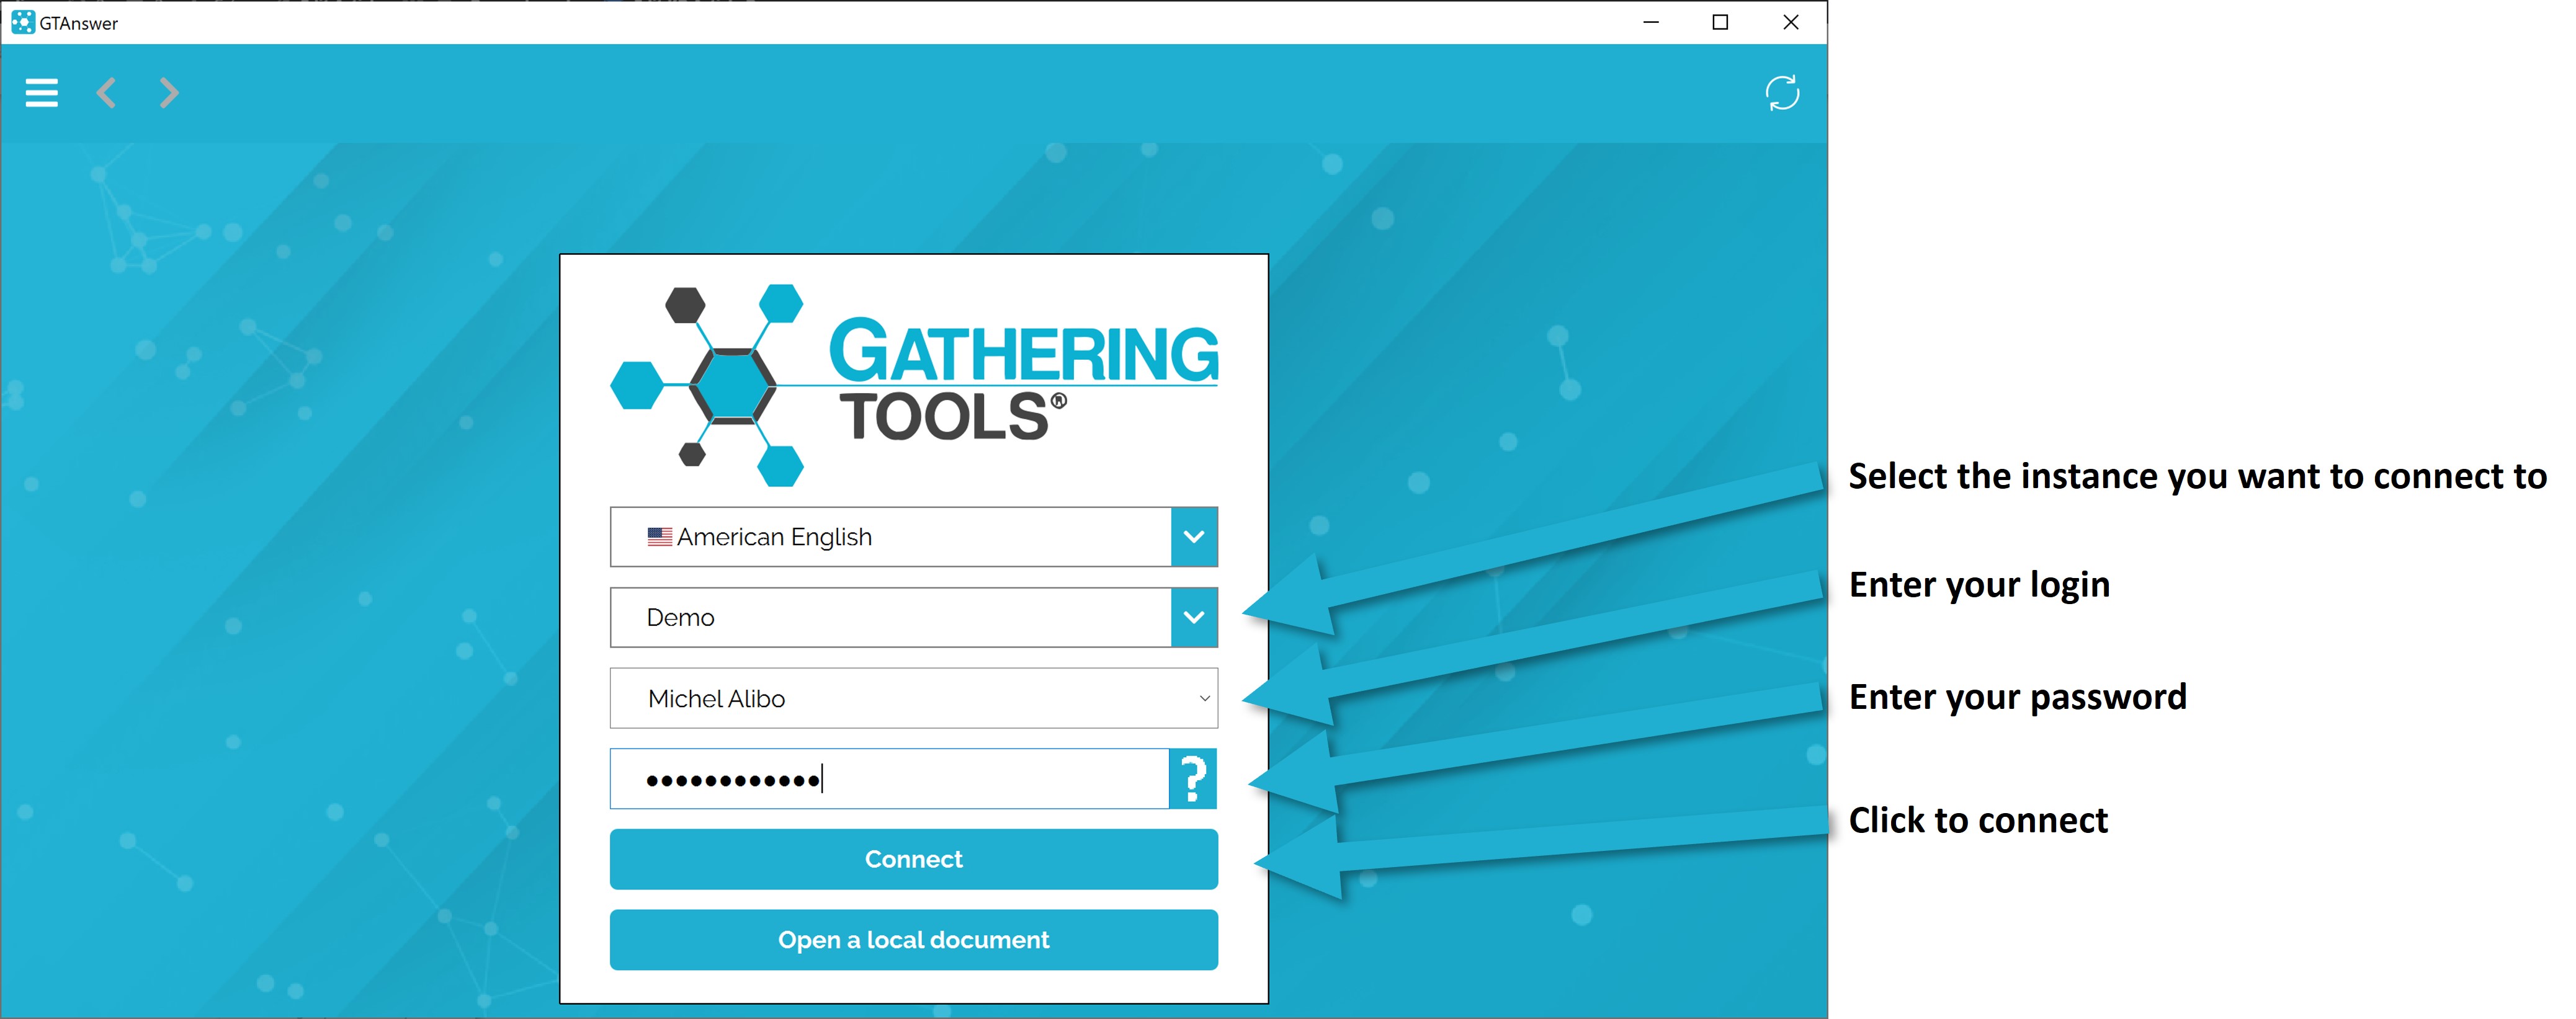Screen dimensions: 2576x1019
Task: Expand the American English language dropdown arrow
Action: coord(1194,537)
